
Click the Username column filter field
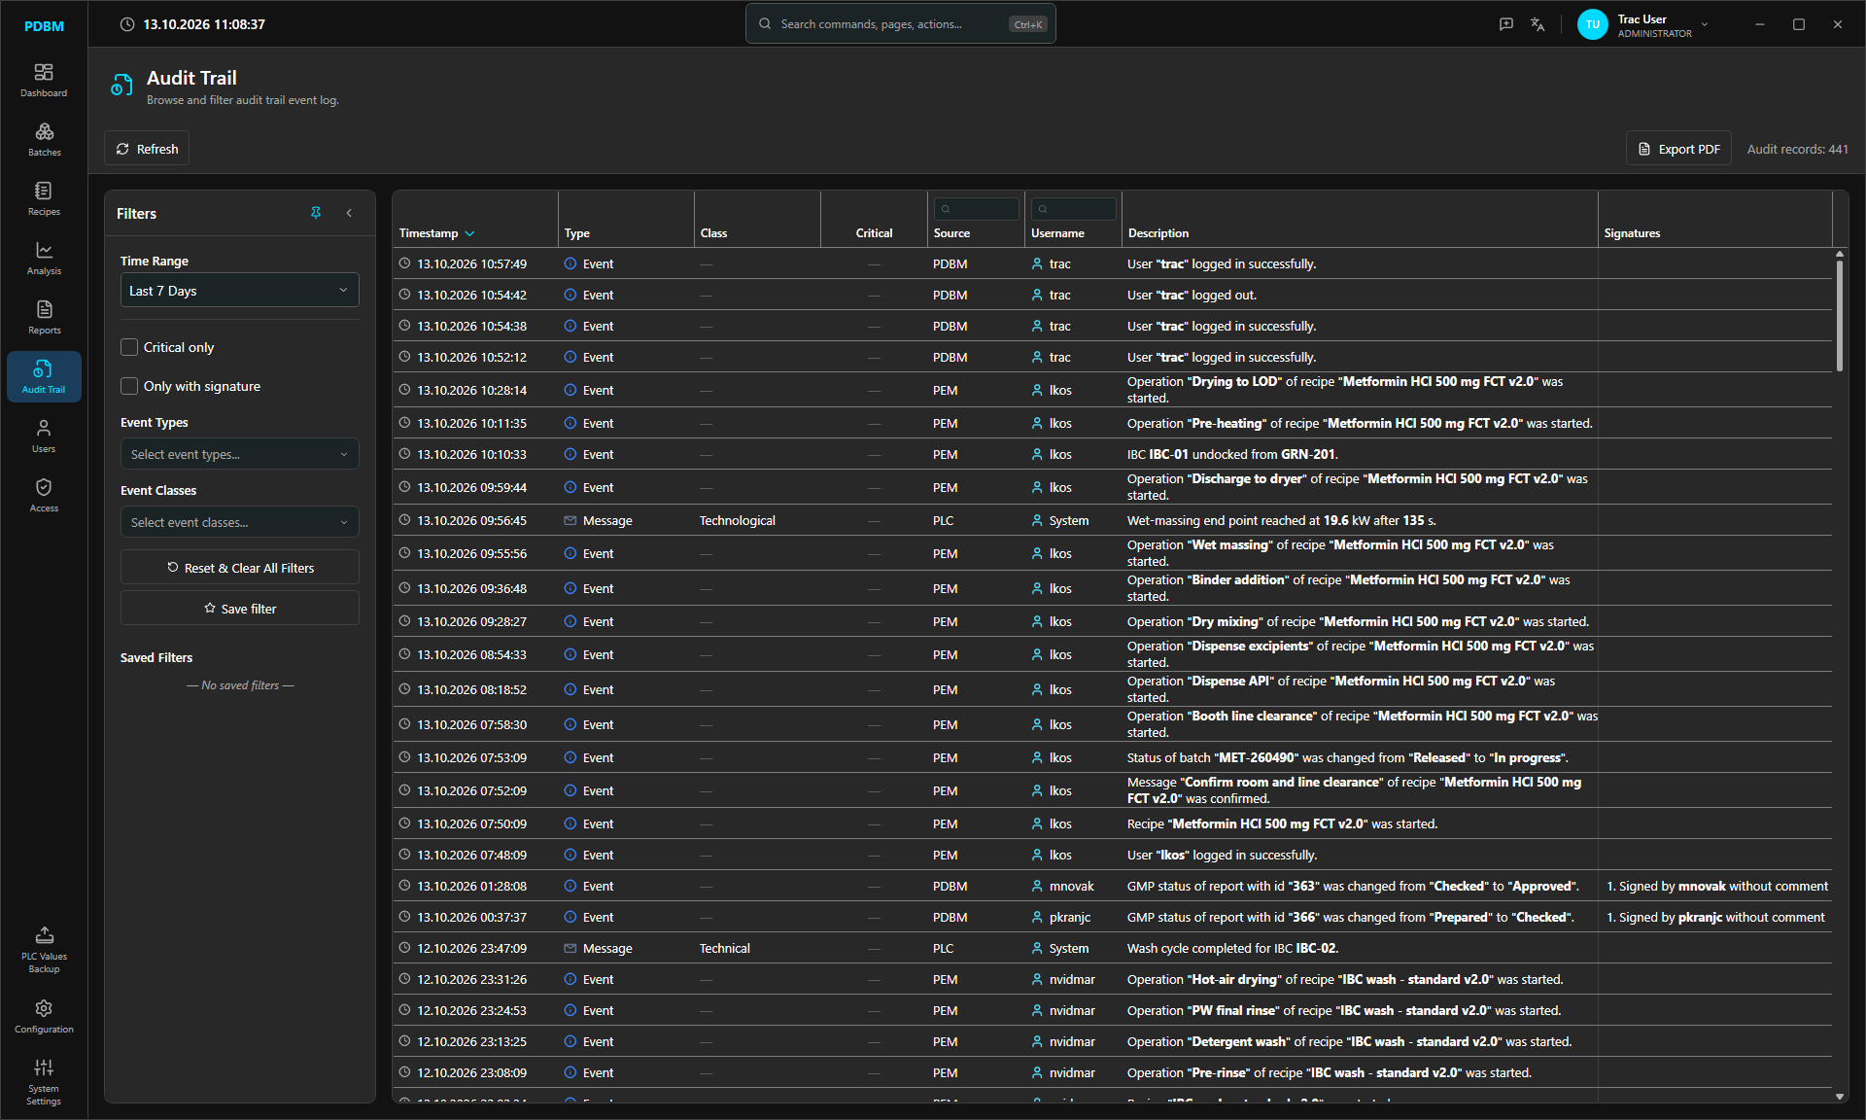(x=1074, y=208)
